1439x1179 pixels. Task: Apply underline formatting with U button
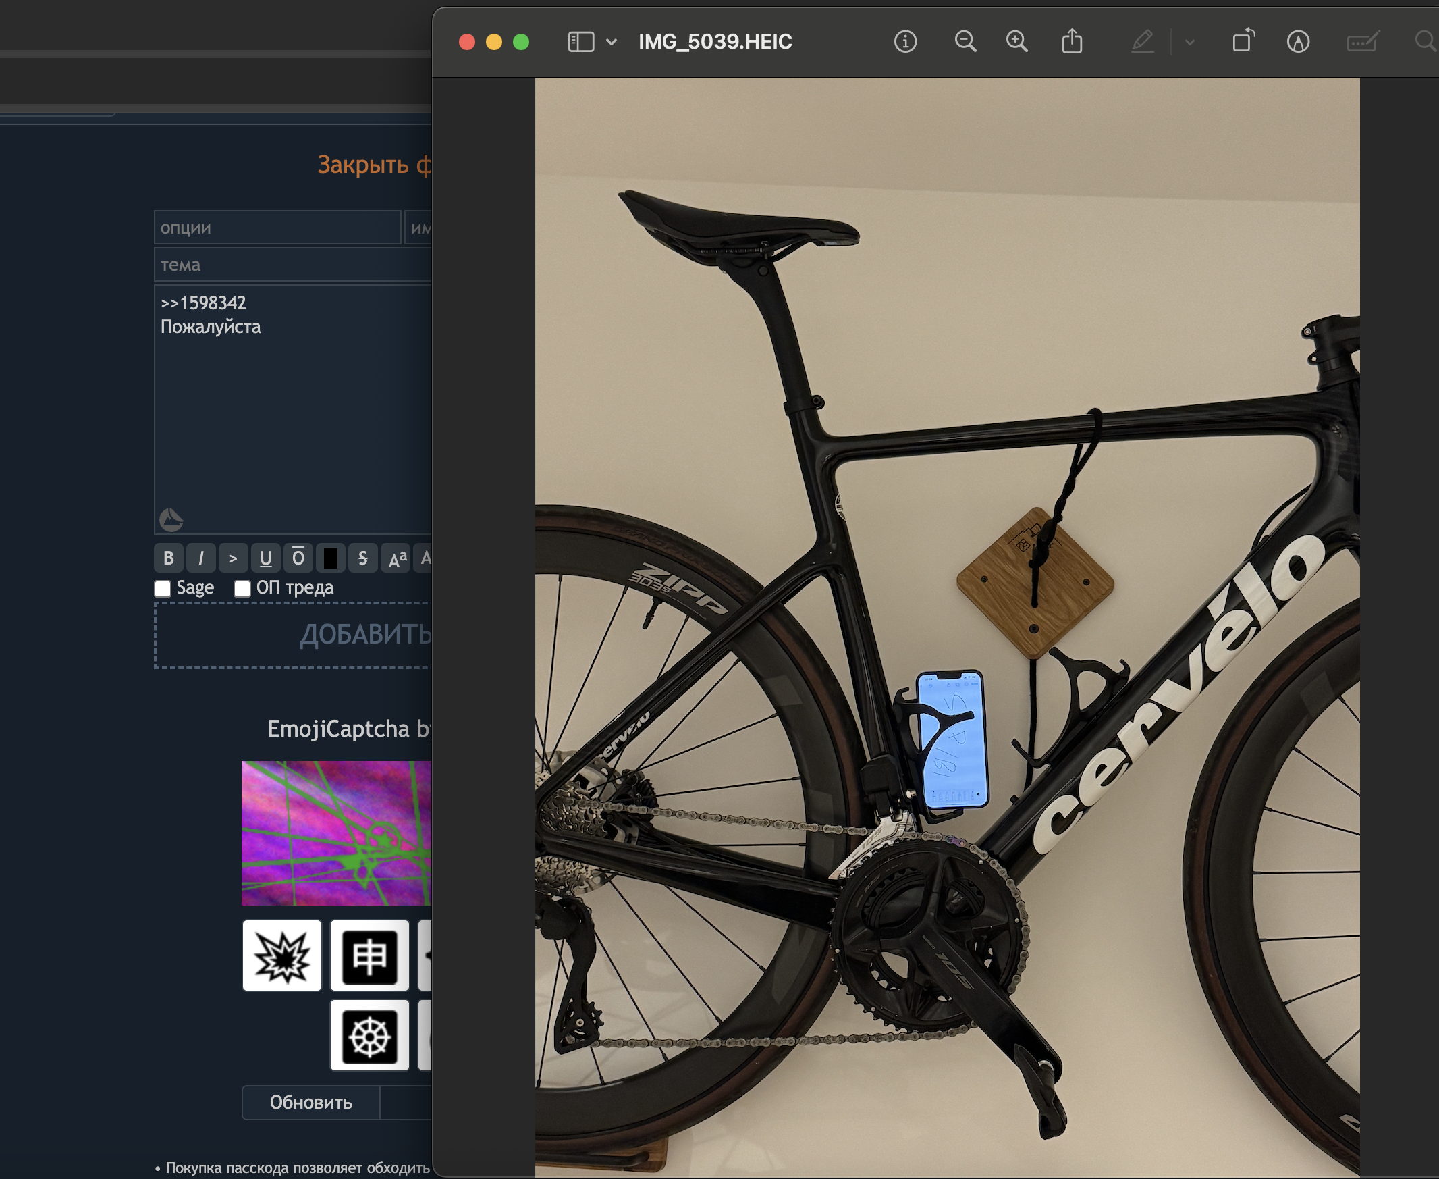tap(265, 558)
